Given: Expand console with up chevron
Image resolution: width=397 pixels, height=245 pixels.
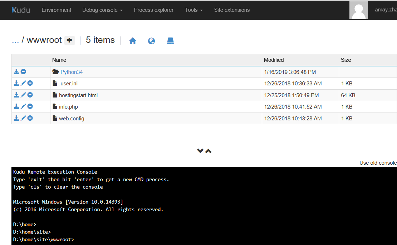Looking at the screenshot, I should tap(209, 151).
